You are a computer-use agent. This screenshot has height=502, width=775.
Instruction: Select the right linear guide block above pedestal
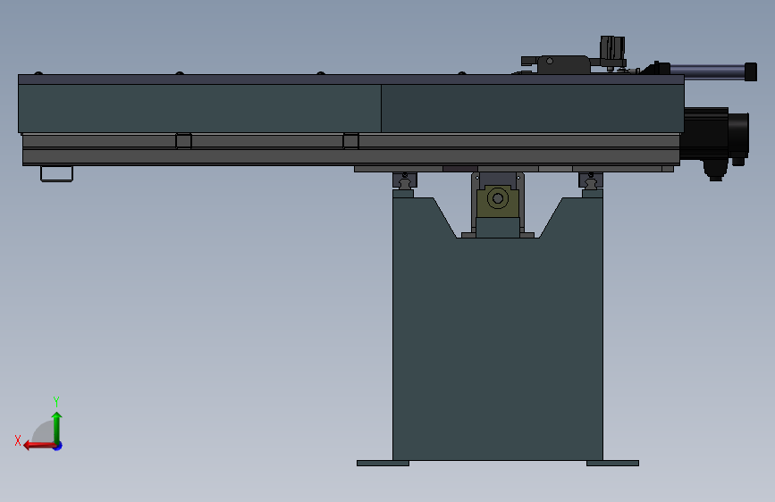point(591,180)
